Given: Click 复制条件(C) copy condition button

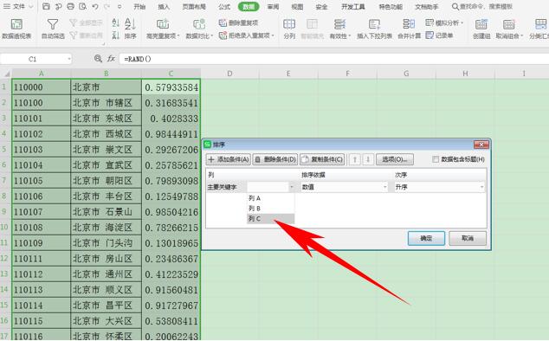Looking at the screenshot, I should tap(322, 159).
